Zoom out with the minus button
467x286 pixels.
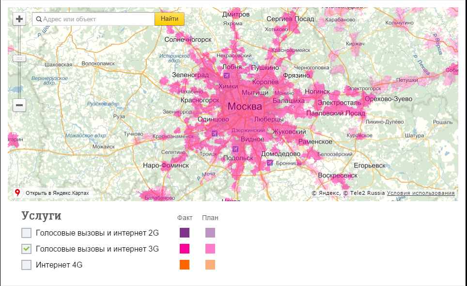(19, 105)
